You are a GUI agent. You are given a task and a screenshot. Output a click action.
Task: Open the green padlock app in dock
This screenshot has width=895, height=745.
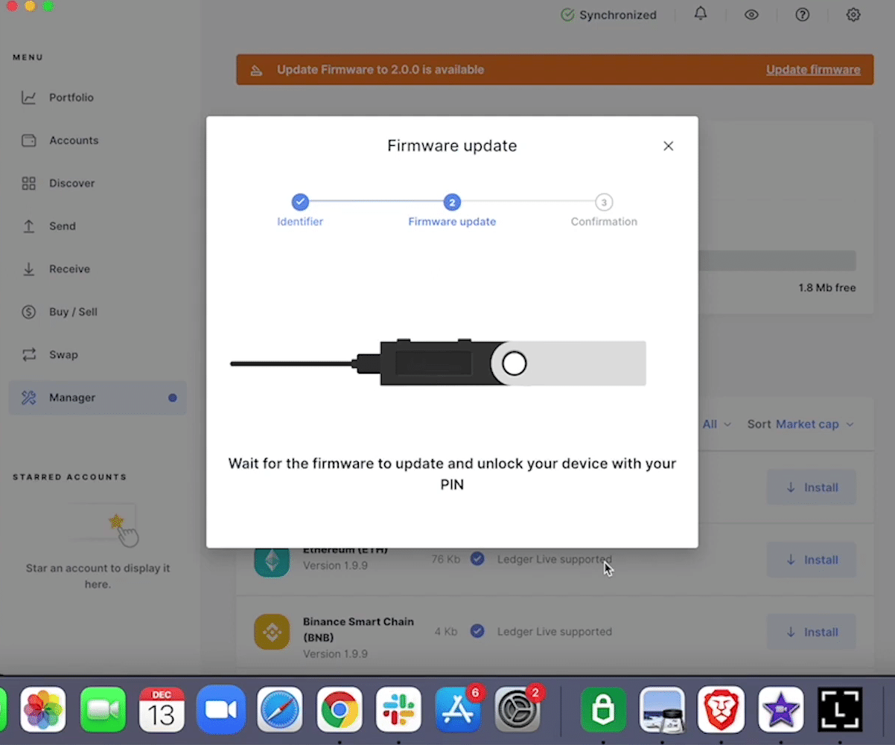(603, 710)
